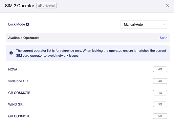This screenshot has width=174, height=126.
Task: Click the 4G tag for vodafone GR
Action: (160, 81)
